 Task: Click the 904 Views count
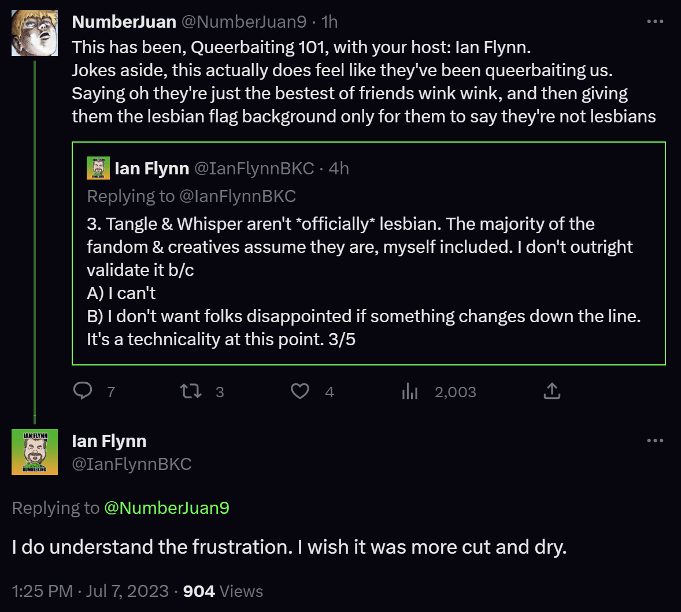point(223,591)
